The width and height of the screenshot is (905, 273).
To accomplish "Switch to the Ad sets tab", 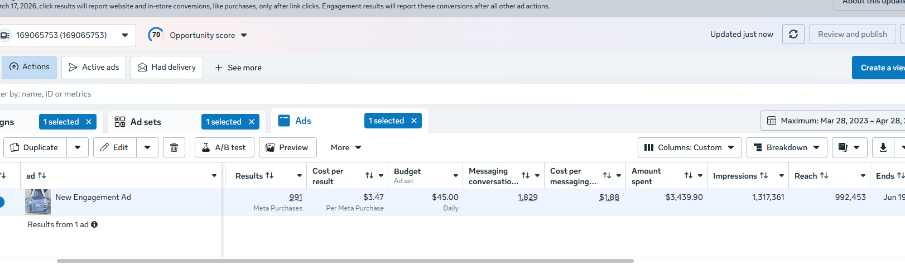I will pos(146,122).
